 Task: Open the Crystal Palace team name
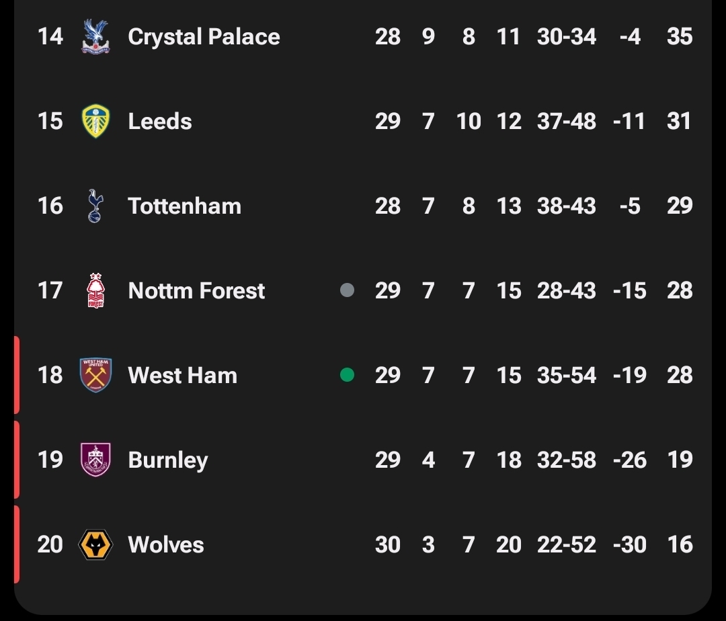coord(204,36)
